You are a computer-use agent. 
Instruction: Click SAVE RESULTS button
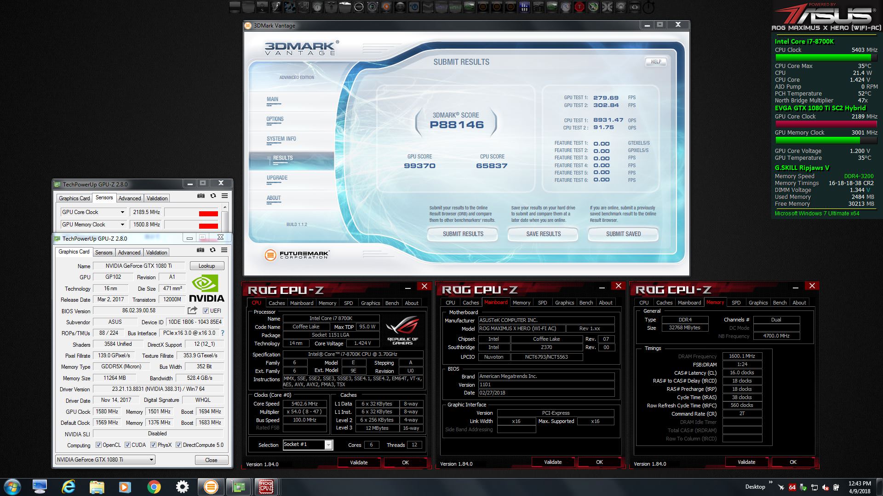(x=543, y=234)
